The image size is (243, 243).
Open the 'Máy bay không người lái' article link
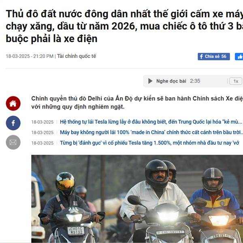point(151,132)
